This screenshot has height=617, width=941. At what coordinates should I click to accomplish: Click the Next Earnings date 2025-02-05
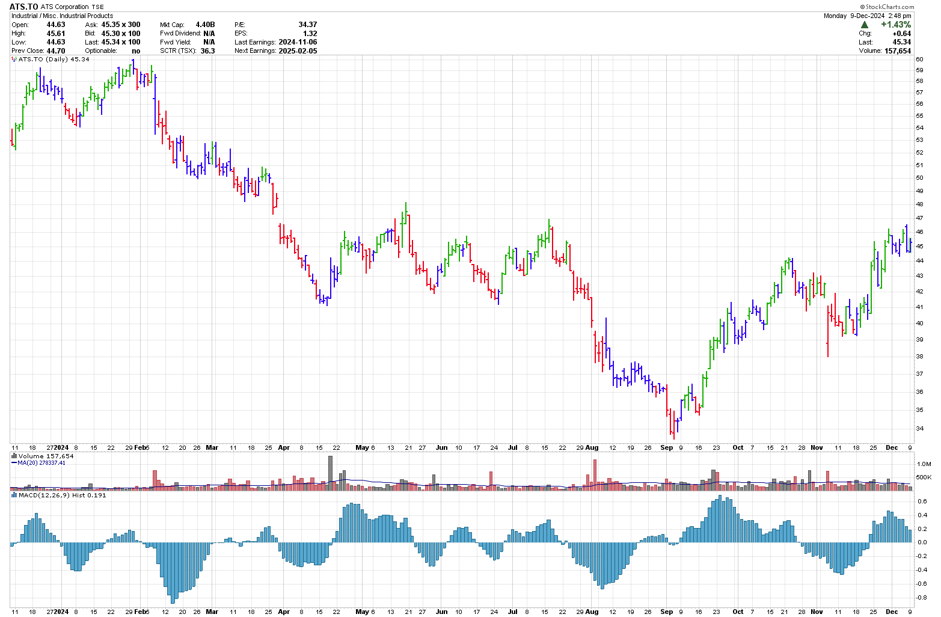point(298,51)
